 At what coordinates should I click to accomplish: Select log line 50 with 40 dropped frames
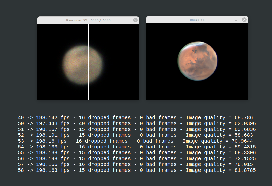click(x=137, y=123)
